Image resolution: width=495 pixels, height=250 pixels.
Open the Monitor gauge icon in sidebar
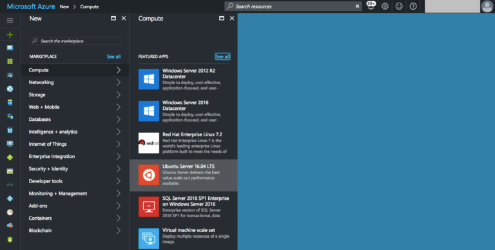tap(10, 212)
